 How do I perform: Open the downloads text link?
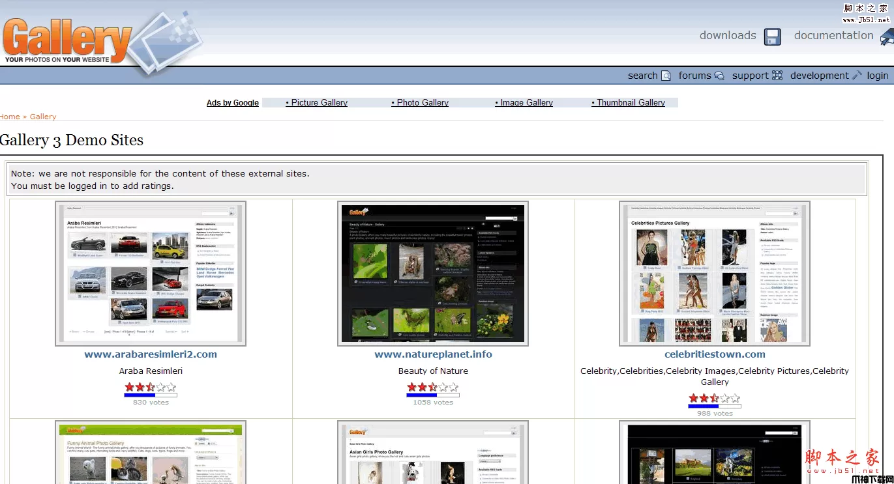[728, 36]
